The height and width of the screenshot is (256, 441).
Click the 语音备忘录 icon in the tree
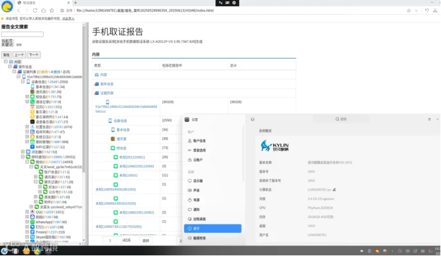click(x=32, y=122)
